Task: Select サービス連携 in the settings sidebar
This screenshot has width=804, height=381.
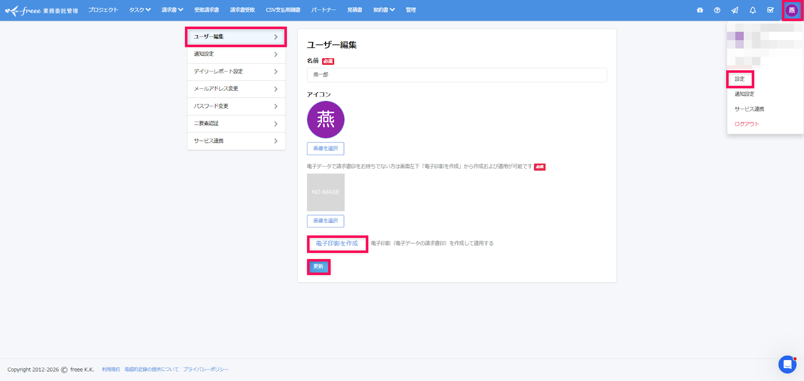Action: click(236, 141)
